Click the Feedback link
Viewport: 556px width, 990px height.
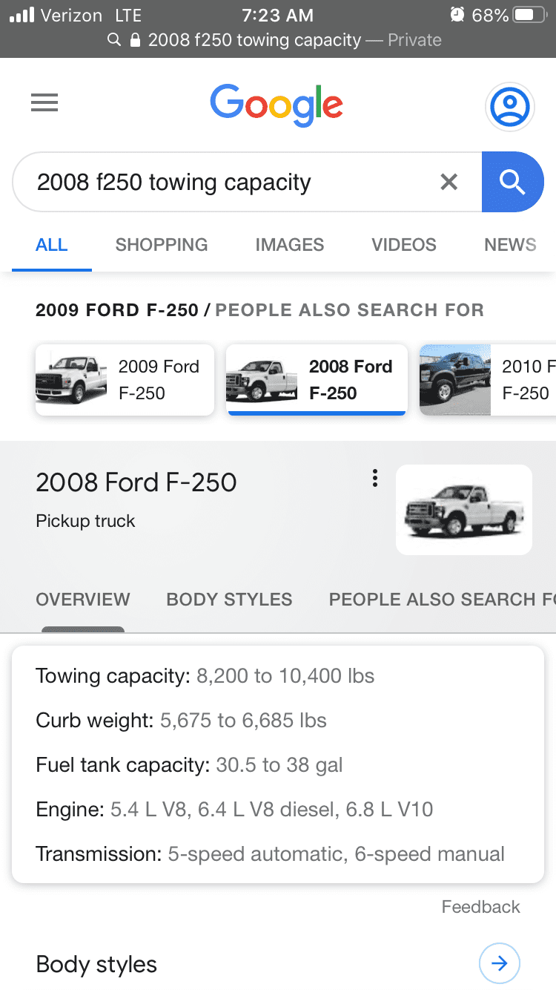pos(480,907)
